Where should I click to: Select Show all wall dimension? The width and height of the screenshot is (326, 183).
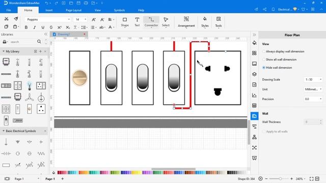(264, 59)
